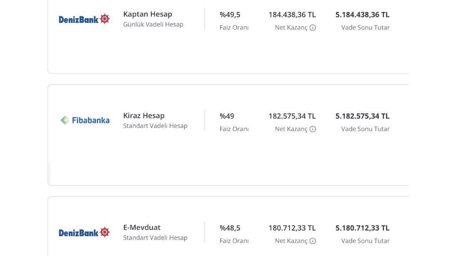Click the info icon beside Fibabanka Net Kazanç
This screenshot has height=256, width=456.
[x=313, y=129]
